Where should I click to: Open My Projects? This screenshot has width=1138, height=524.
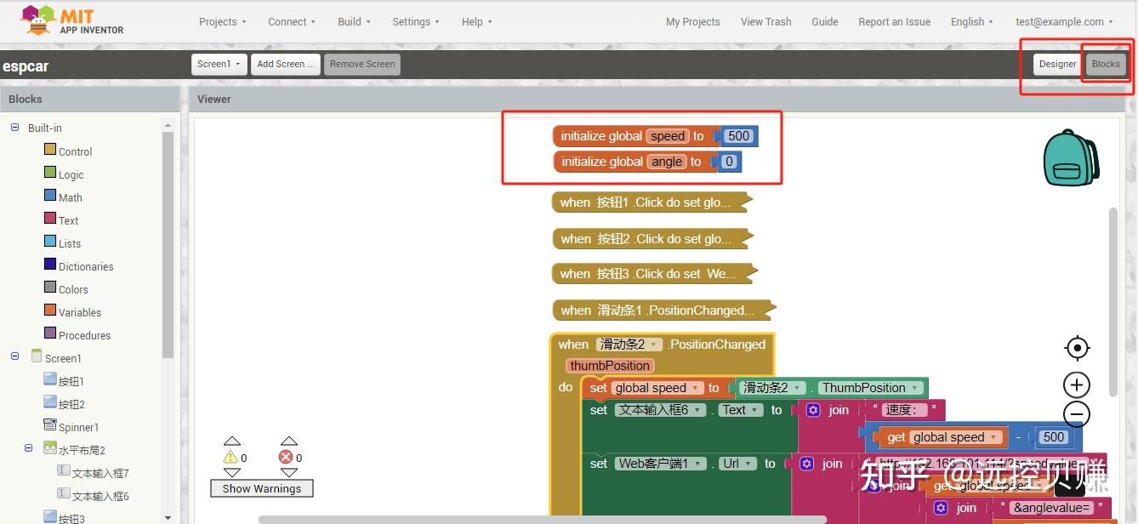pyautogui.click(x=692, y=21)
